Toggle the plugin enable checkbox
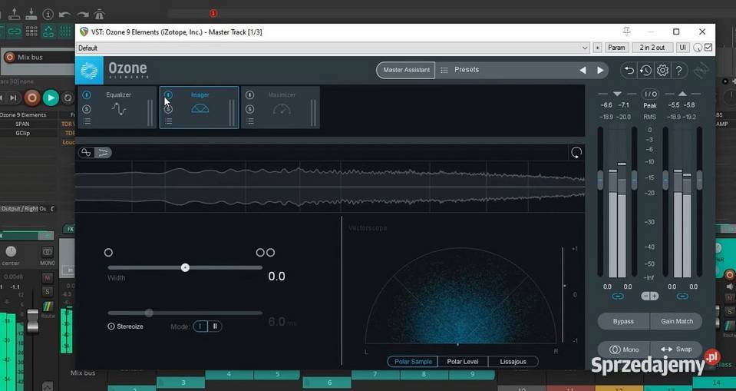The height and width of the screenshot is (391, 736). pyautogui.click(x=708, y=48)
